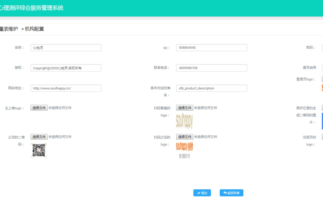Click the field showing sfb_product_description

click(212, 88)
